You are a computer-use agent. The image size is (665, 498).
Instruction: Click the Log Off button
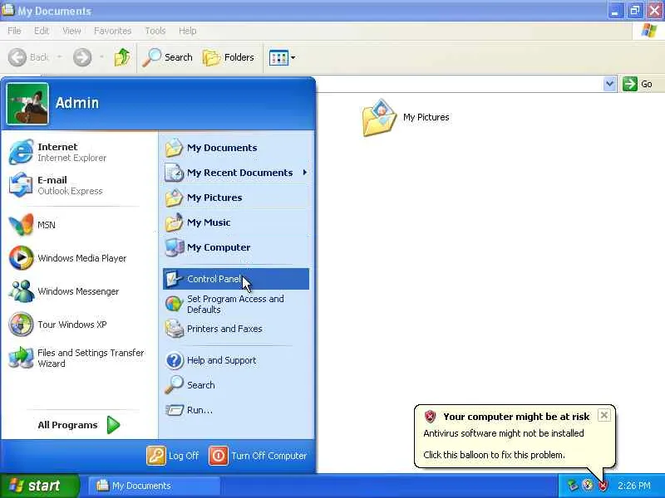(173, 456)
